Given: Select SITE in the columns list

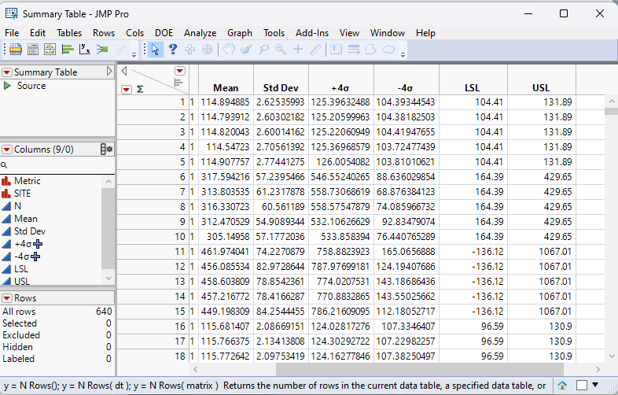Looking at the screenshot, I should 23,194.
